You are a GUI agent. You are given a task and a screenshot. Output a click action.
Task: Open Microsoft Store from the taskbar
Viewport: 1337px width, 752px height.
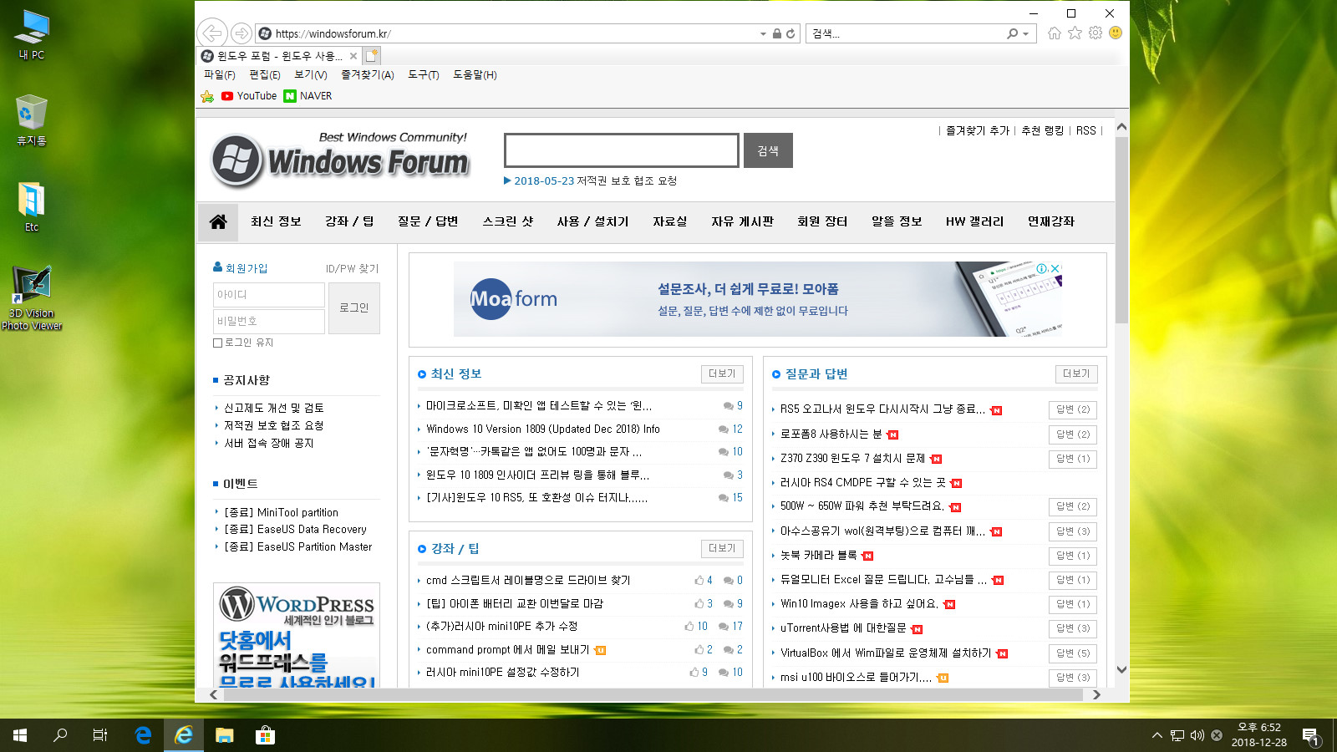tap(265, 735)
